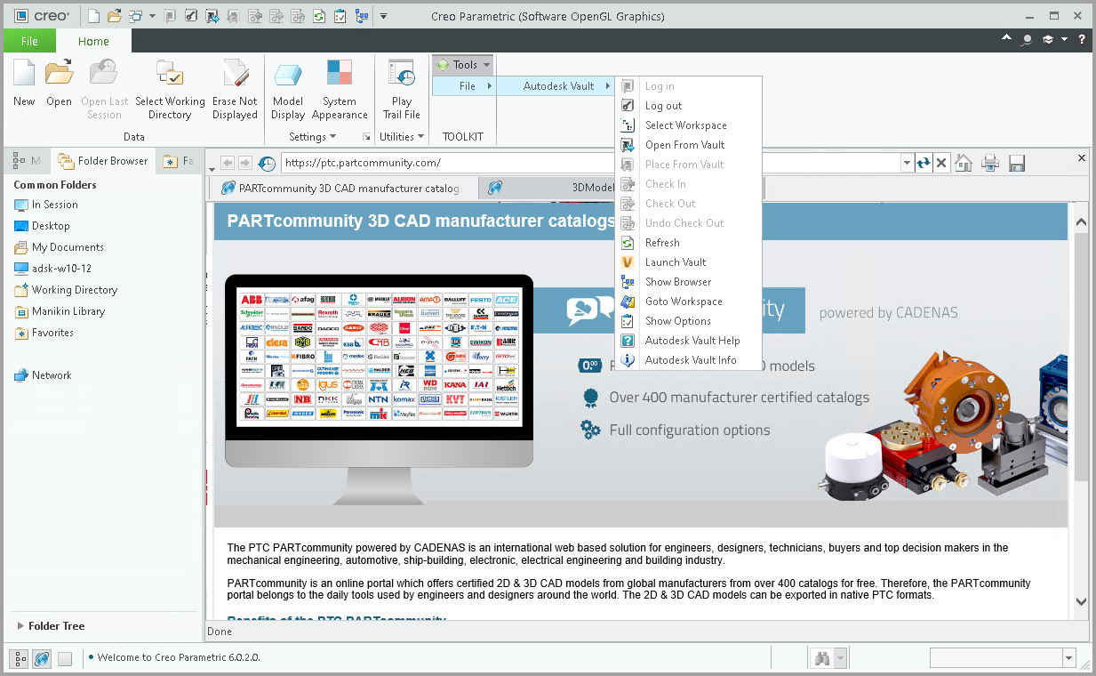Open My Documents common folder
Image resolution: width=1096 pixels, height=676 pixels.
[x=59, y=247]
